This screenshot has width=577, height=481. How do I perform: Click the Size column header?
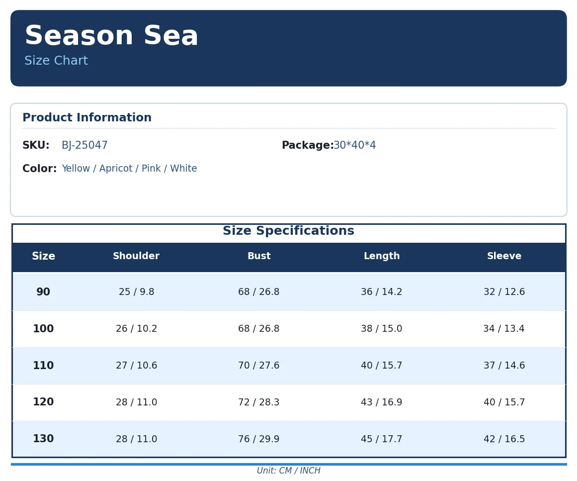[x=43, y=256]
